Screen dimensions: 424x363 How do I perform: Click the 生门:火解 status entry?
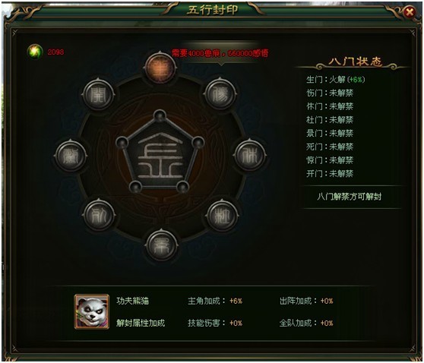click(x=336, y=80)
